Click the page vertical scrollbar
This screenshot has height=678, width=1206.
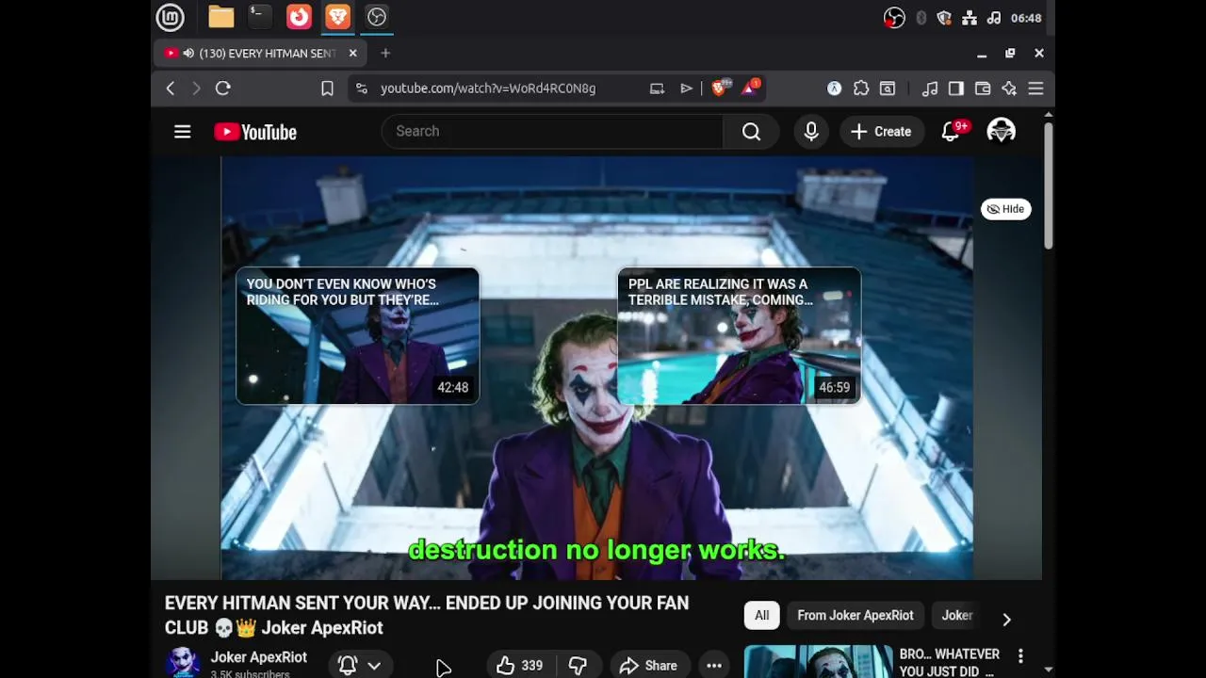(1048, 185)
